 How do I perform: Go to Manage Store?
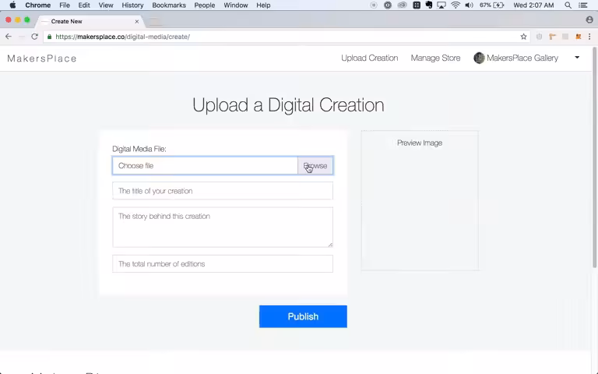tap(435, 58)
